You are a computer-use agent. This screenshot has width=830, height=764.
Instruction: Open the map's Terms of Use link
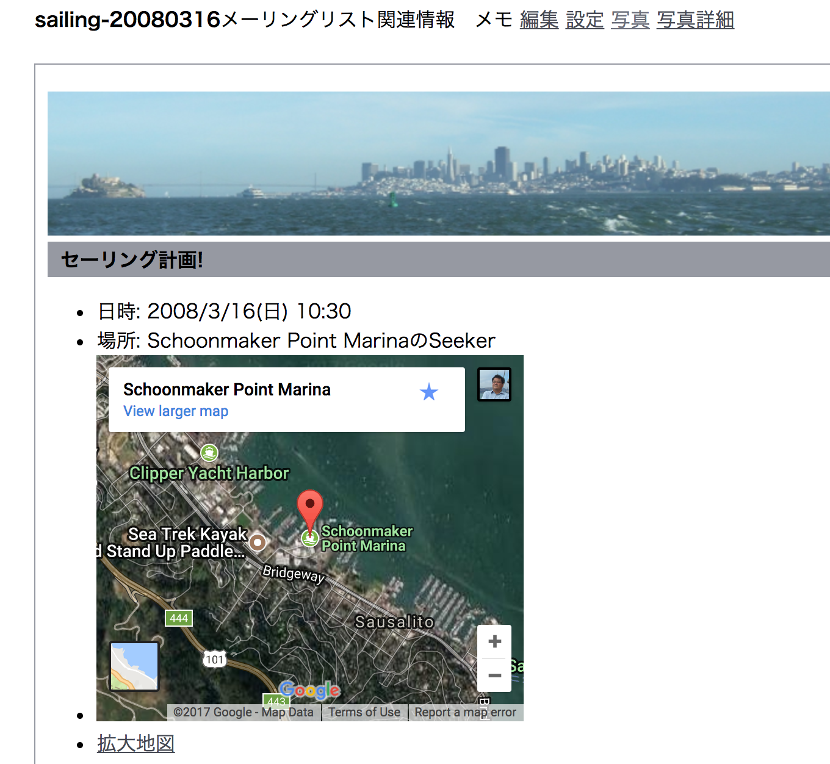coord(364,712)
